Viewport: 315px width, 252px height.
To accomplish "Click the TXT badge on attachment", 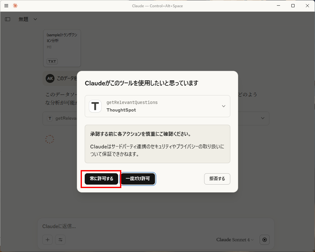I will (x=52, y=61).
